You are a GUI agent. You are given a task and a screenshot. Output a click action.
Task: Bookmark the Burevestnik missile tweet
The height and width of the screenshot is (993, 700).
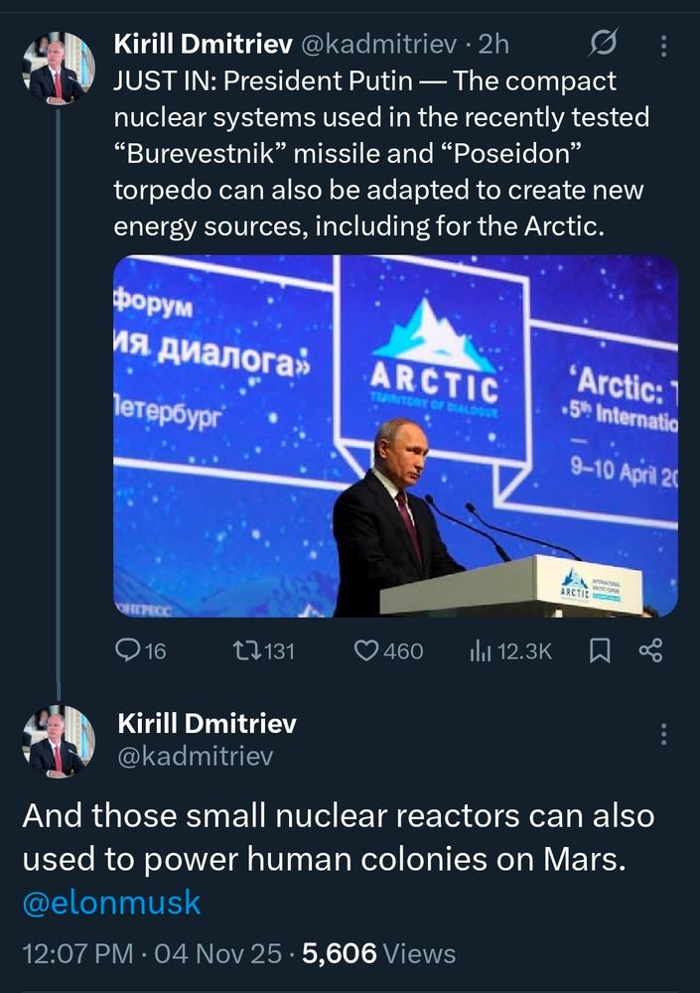(600, 650)
